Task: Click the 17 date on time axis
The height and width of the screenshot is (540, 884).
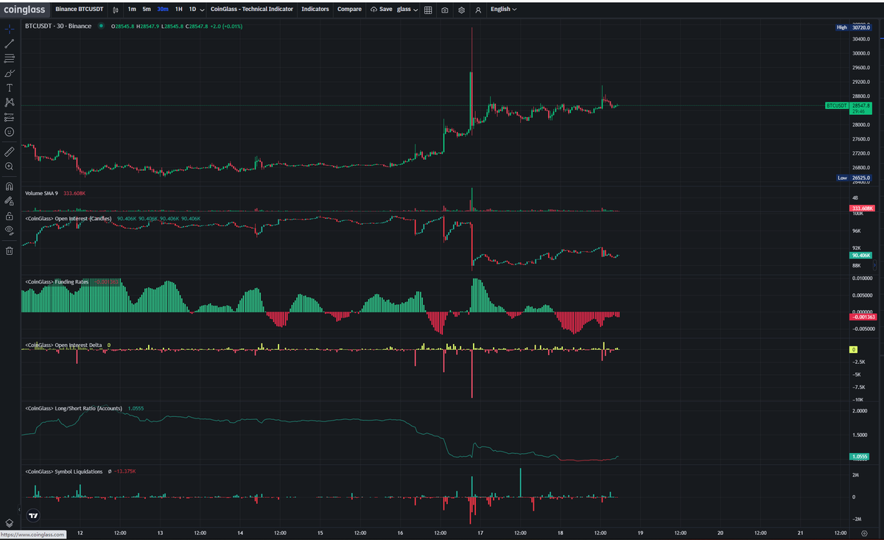Action: point(480,533)
